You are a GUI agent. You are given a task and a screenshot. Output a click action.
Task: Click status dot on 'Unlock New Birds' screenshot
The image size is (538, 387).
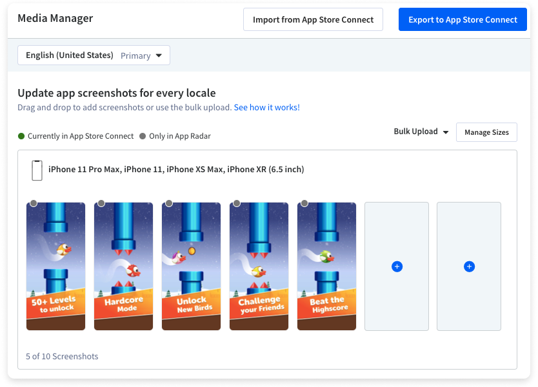(169, 203)
